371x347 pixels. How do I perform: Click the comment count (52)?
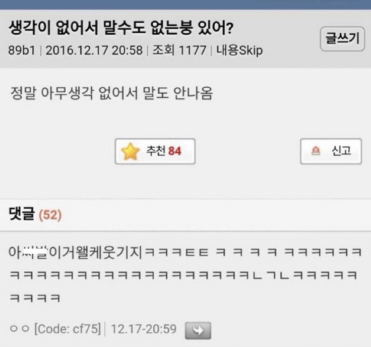[x=50, y=215]
